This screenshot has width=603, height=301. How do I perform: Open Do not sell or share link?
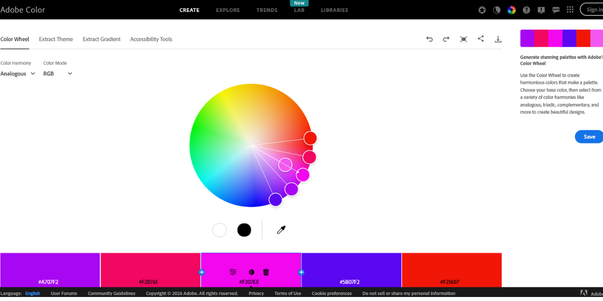pos(409,293)
